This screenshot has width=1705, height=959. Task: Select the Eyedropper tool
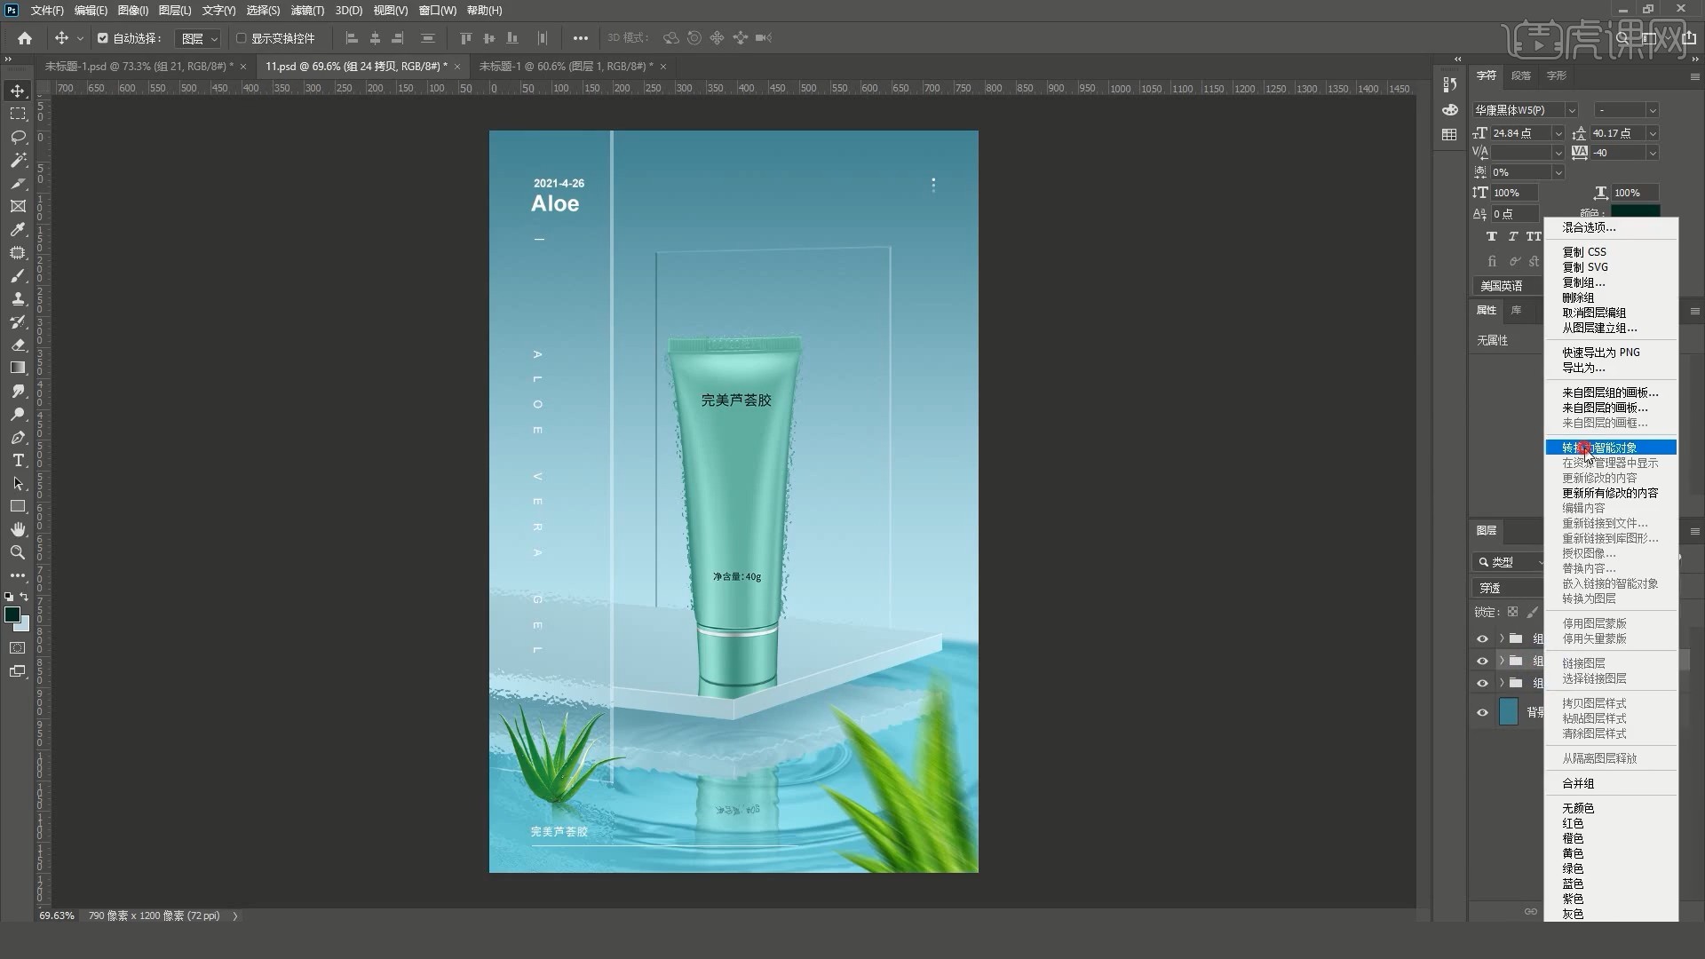pyautogui.click(x=18, y=229)
